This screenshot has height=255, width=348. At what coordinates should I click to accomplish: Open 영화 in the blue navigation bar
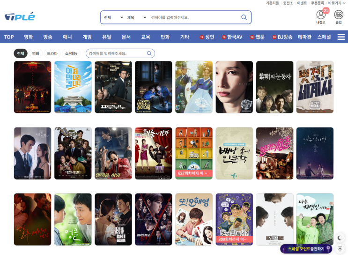(28, 37)
